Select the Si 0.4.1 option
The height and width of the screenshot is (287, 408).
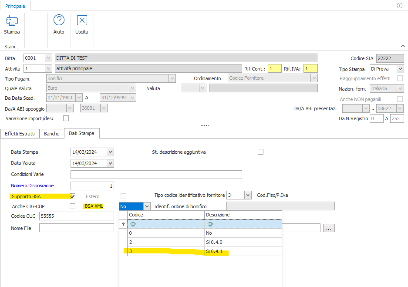click(205, 251)
